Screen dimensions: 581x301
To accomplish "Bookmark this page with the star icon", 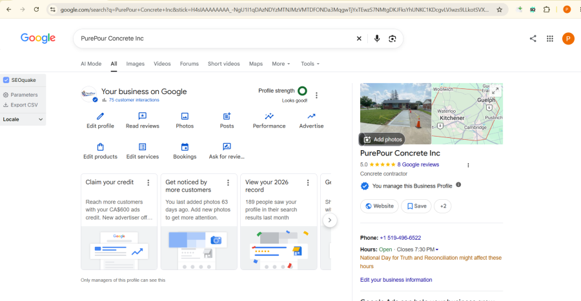I will point(500,10).
